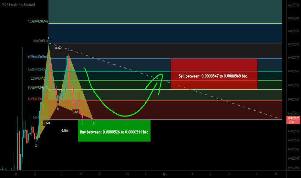Image resolution: width=301 pixels, height=178 pixels.
Task: Select the red 0.0000527 current price label
Action: tap(293, 118)
